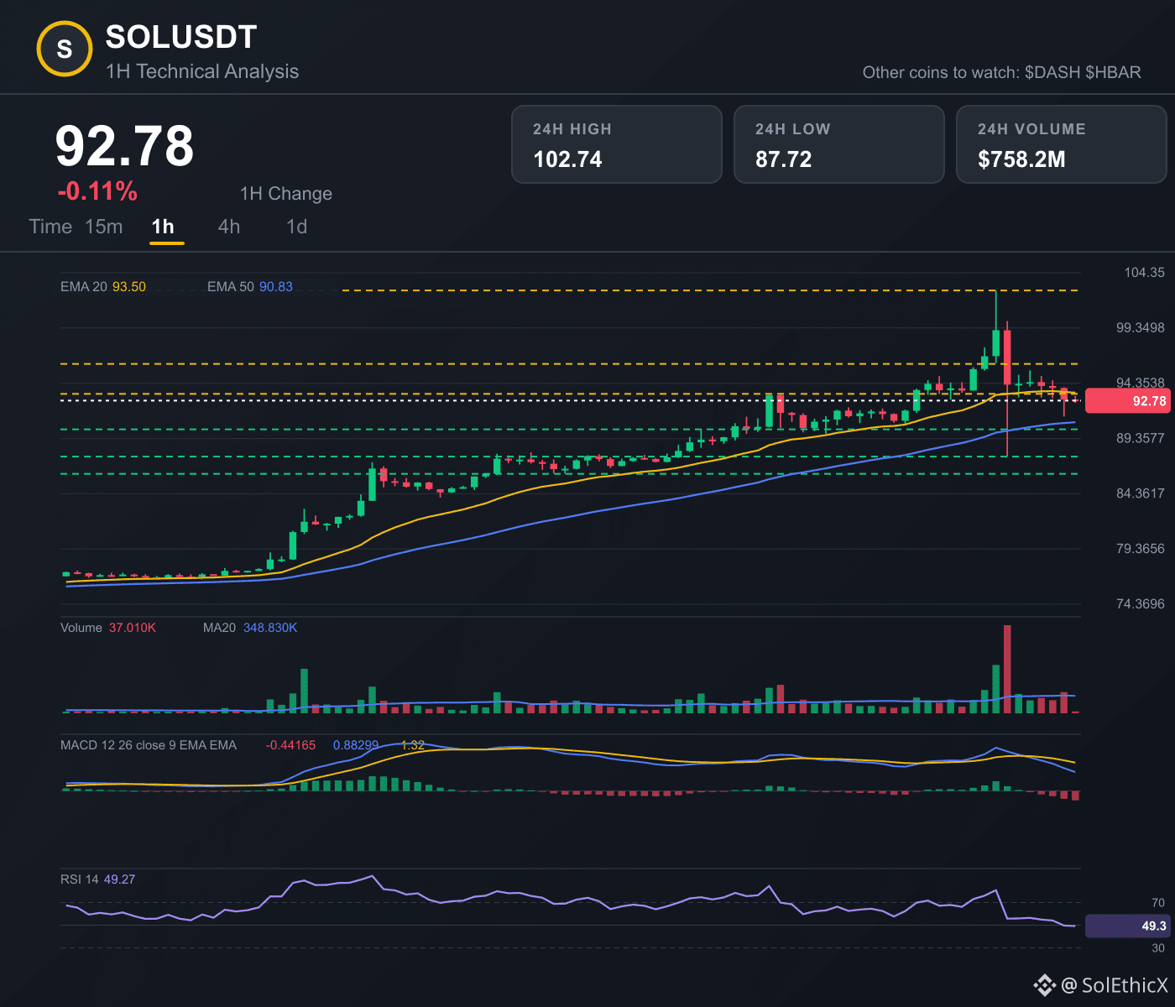The width and height of the screenshot is (1175, 1007).
Task: Click the 104.35 price axis label
Action: pyautogui.click(x=1145, y=273)
